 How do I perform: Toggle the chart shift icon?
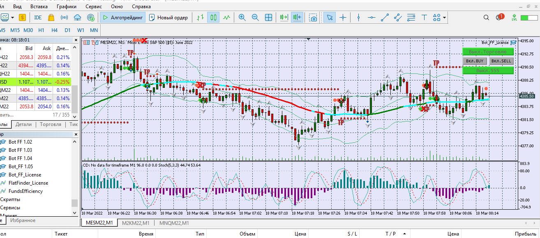(297, 18)
